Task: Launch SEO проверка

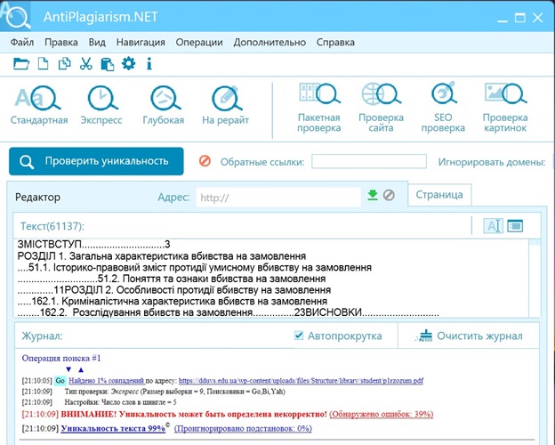Action: coord(443,108)
